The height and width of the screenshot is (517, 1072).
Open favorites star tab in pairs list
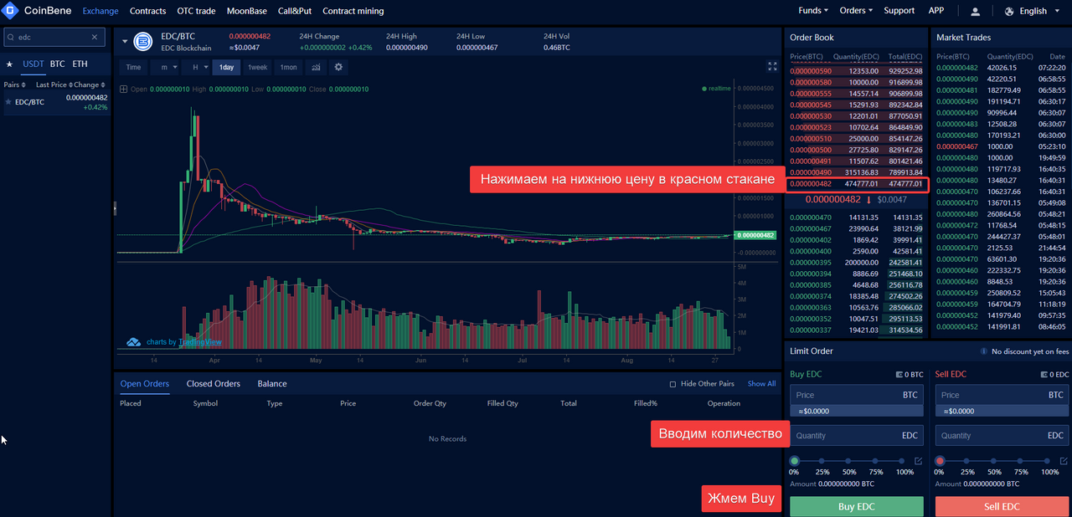(10, 64)
